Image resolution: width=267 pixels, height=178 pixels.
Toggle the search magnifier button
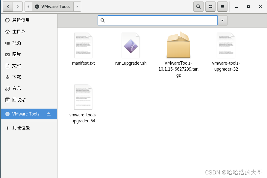coord(198,7)
